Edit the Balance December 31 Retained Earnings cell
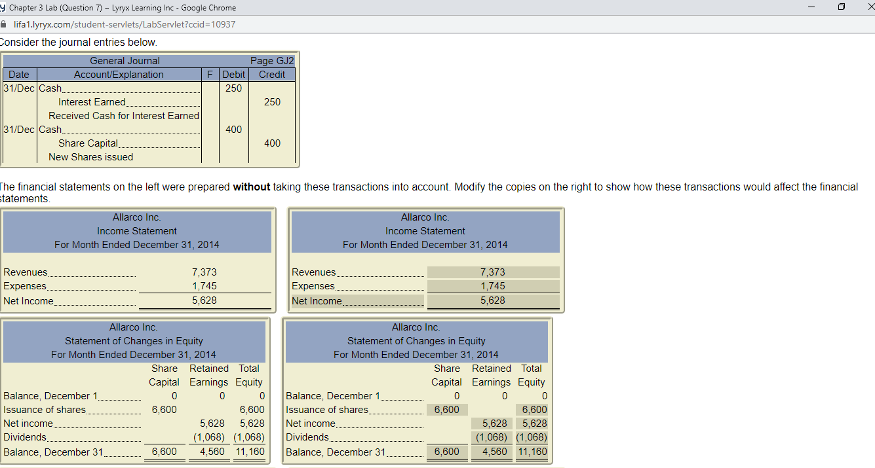Viewport: 875px width, 468px height. point(492,452)
